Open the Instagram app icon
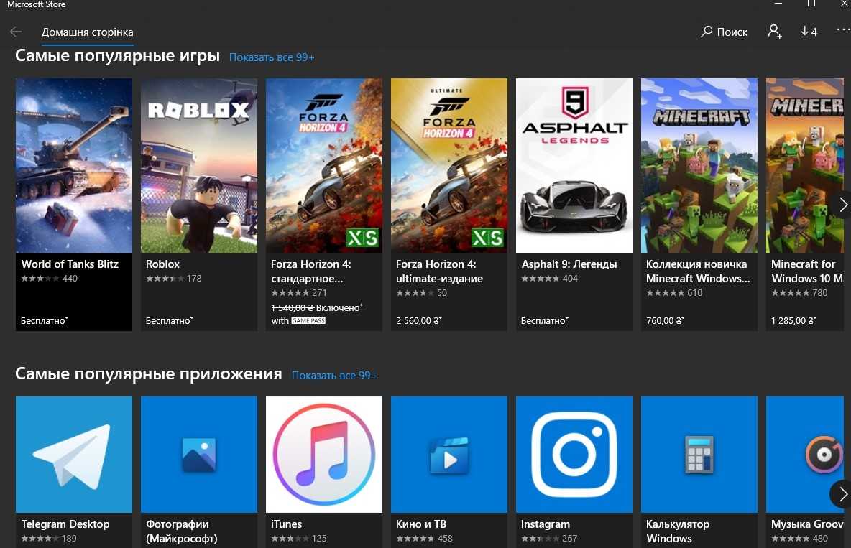The width and height of the screenshot is (851, 548). (574, 455)
